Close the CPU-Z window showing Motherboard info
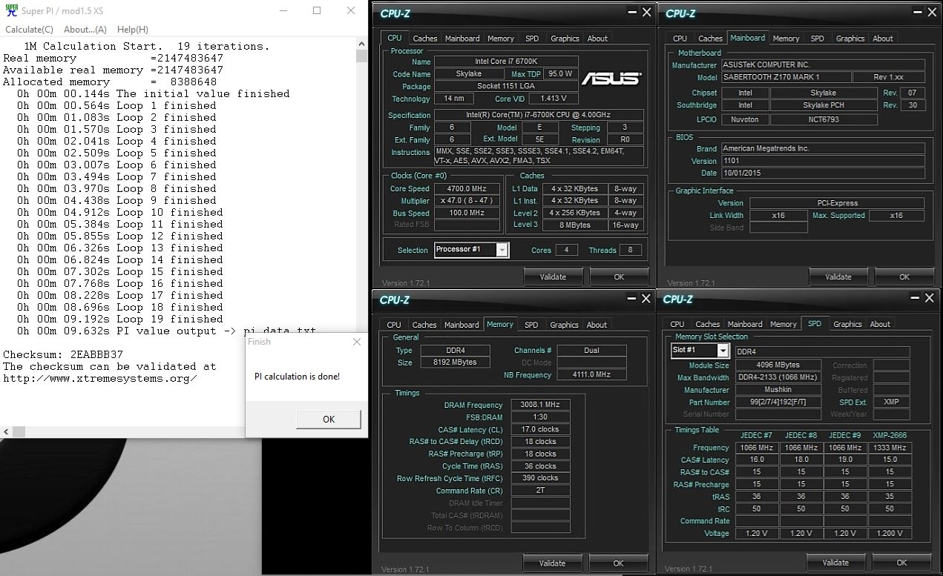 coord(933,13)
